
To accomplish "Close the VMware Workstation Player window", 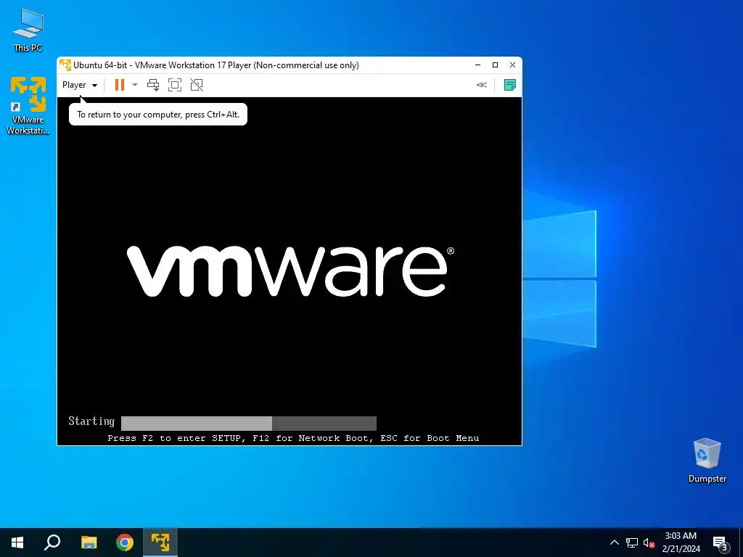I will [x=512, y=65].
